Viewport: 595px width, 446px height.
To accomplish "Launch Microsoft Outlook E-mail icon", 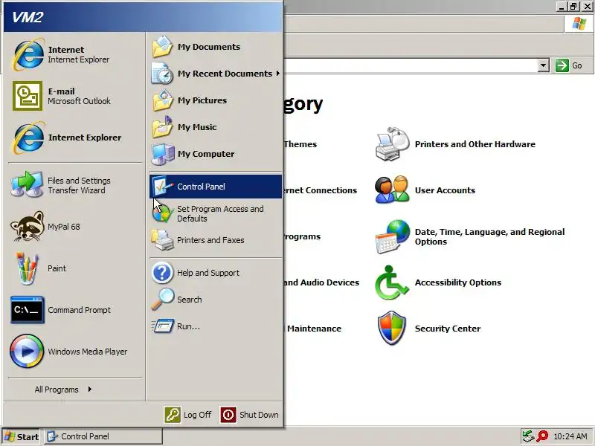I will point(28,96).
